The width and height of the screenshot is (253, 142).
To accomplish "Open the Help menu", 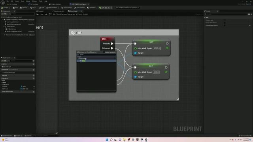I will 46,1.
